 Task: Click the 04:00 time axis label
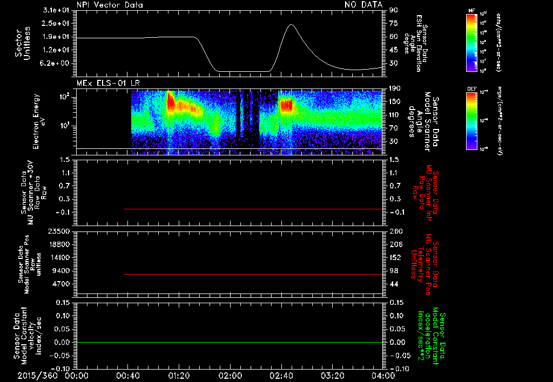pos(383,376)
